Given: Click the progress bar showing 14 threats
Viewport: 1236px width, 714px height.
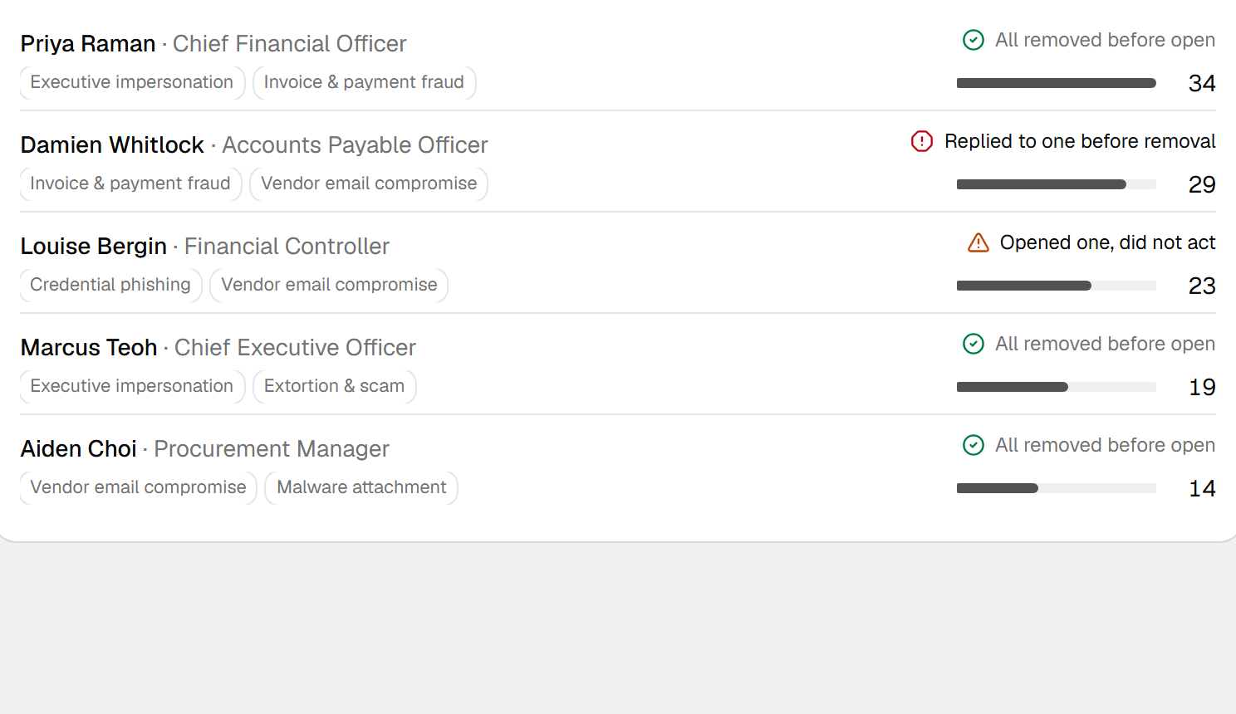Looking at the screenshot, I should [x=1056, y=488].
